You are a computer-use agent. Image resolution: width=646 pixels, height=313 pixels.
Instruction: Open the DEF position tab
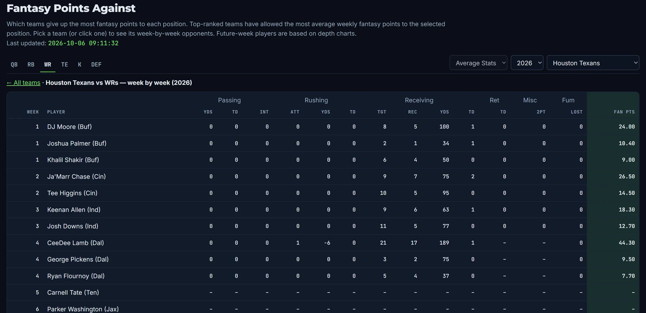click(x=96, y=64)
